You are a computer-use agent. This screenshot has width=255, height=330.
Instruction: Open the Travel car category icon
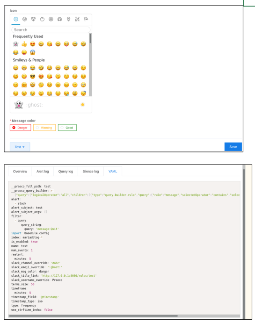(59, 19)
